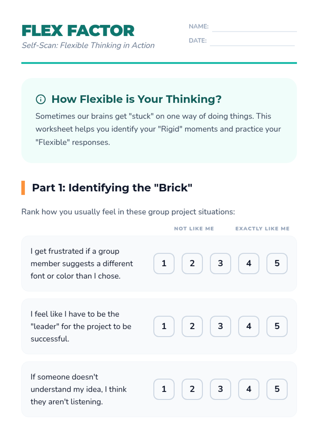Viewport: 318px width, 425px height.
Task: Click the info icon beside How Flexible heading
Action: (41, 99)
